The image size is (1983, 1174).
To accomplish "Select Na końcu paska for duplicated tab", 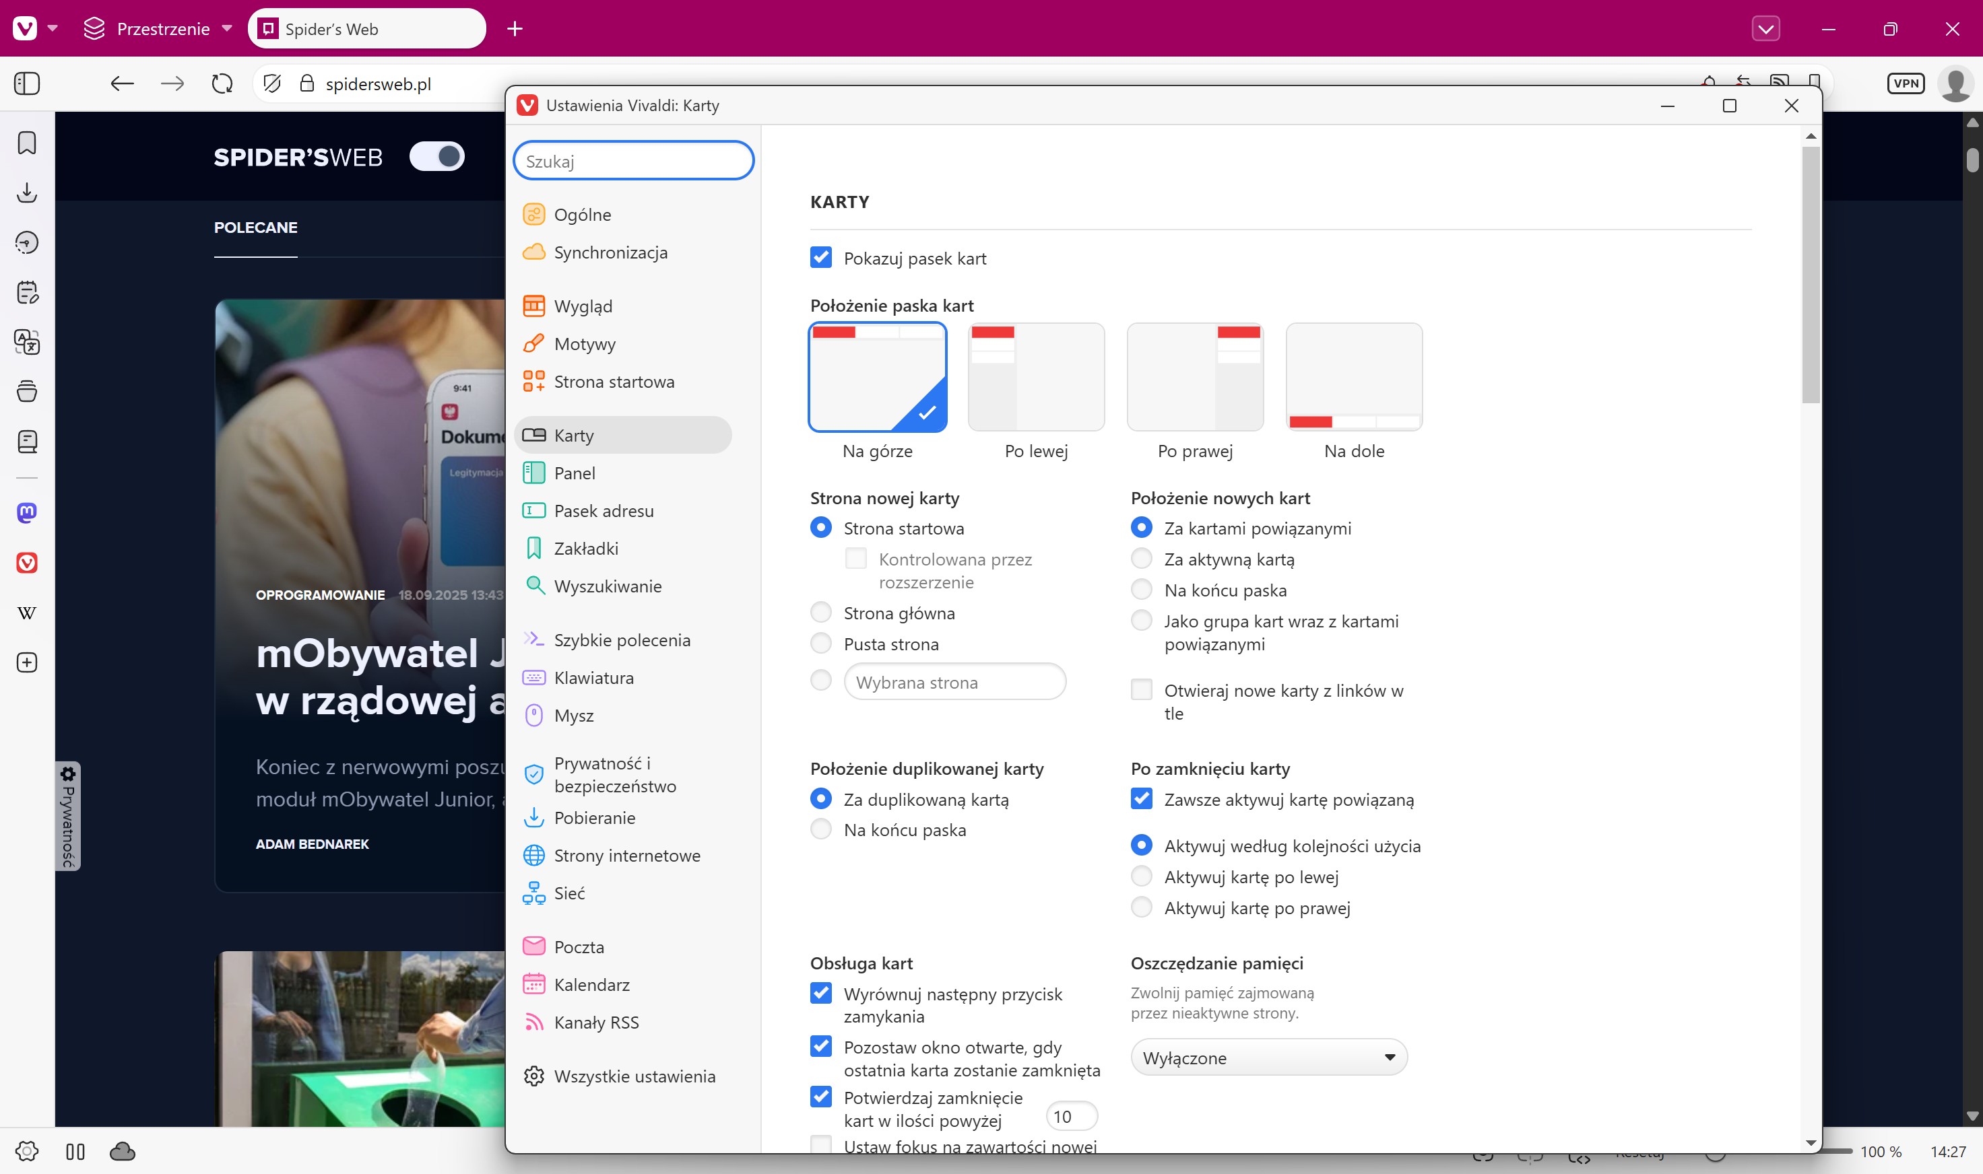I will (x=821, y=829).
